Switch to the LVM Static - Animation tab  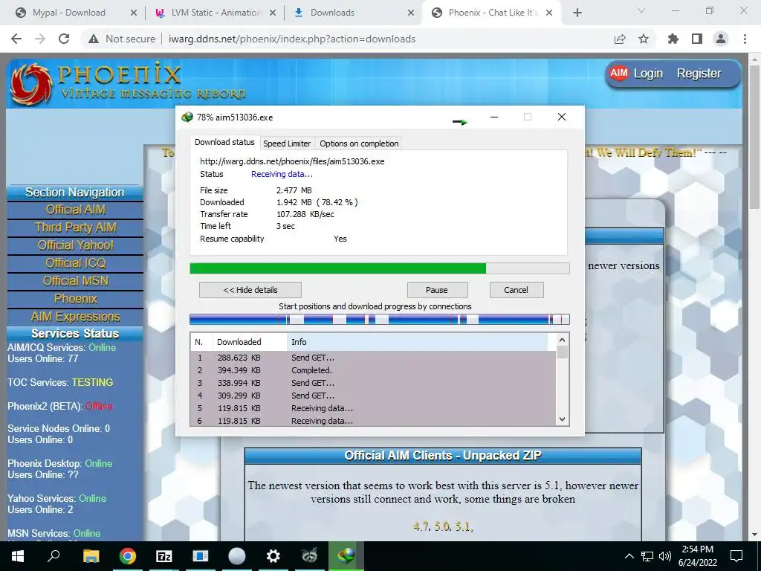pos(216,13)
